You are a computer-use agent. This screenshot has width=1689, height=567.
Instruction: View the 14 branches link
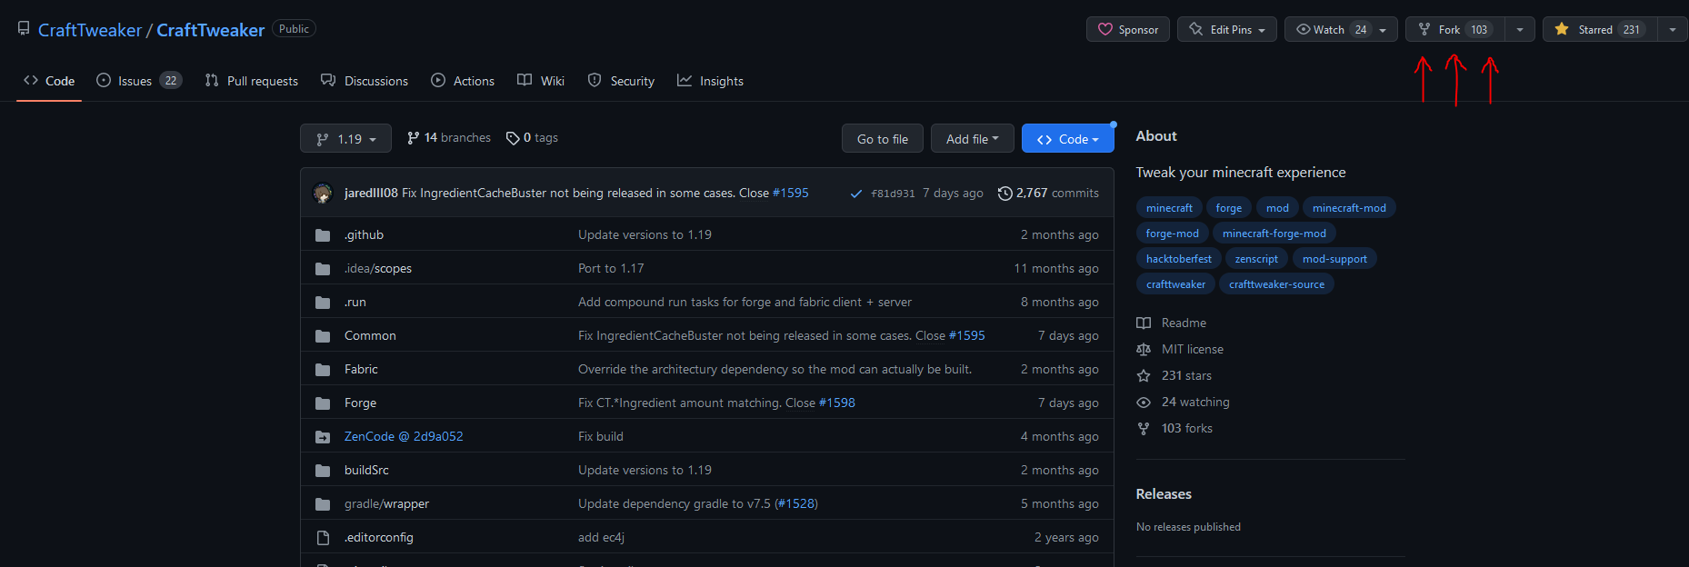pyautogui.click(x=449, y=138)
